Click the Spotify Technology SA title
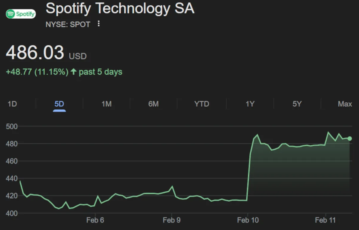This screenshot has width=359, height=230. 120,8
